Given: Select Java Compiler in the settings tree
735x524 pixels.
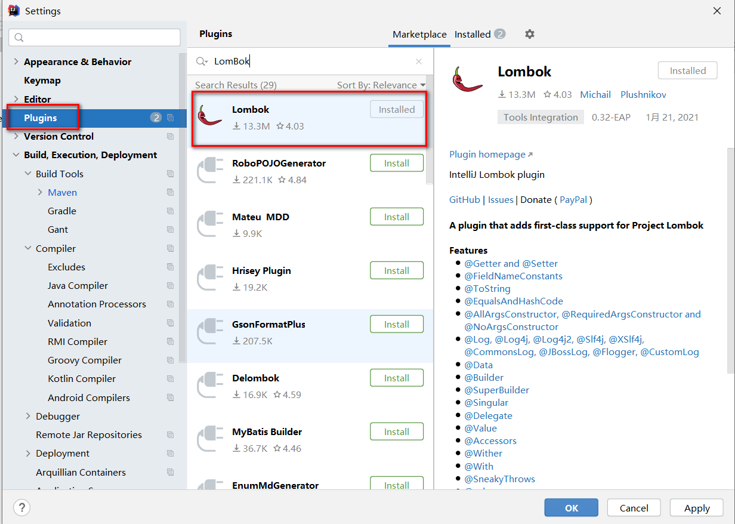Looking at the screenshot, I should point(78,285).
